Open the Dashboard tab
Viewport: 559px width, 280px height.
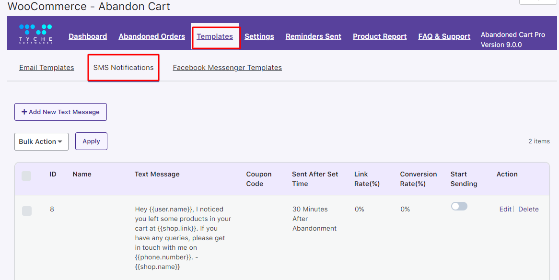click(x=88, y=36)
